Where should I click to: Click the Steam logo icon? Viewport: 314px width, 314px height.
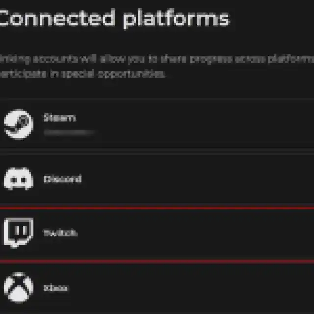tap(19, 124)
